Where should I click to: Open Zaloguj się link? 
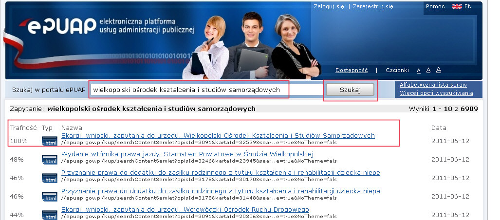coord(329,6)
